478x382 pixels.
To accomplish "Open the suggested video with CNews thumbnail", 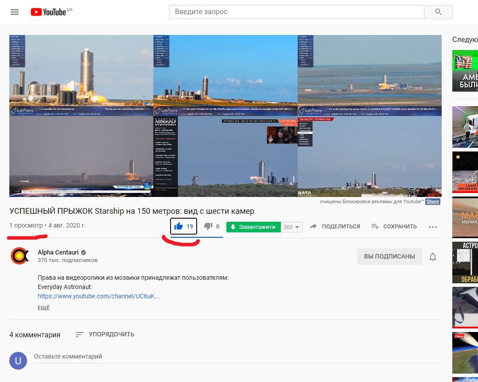I will tap(465, 352).
